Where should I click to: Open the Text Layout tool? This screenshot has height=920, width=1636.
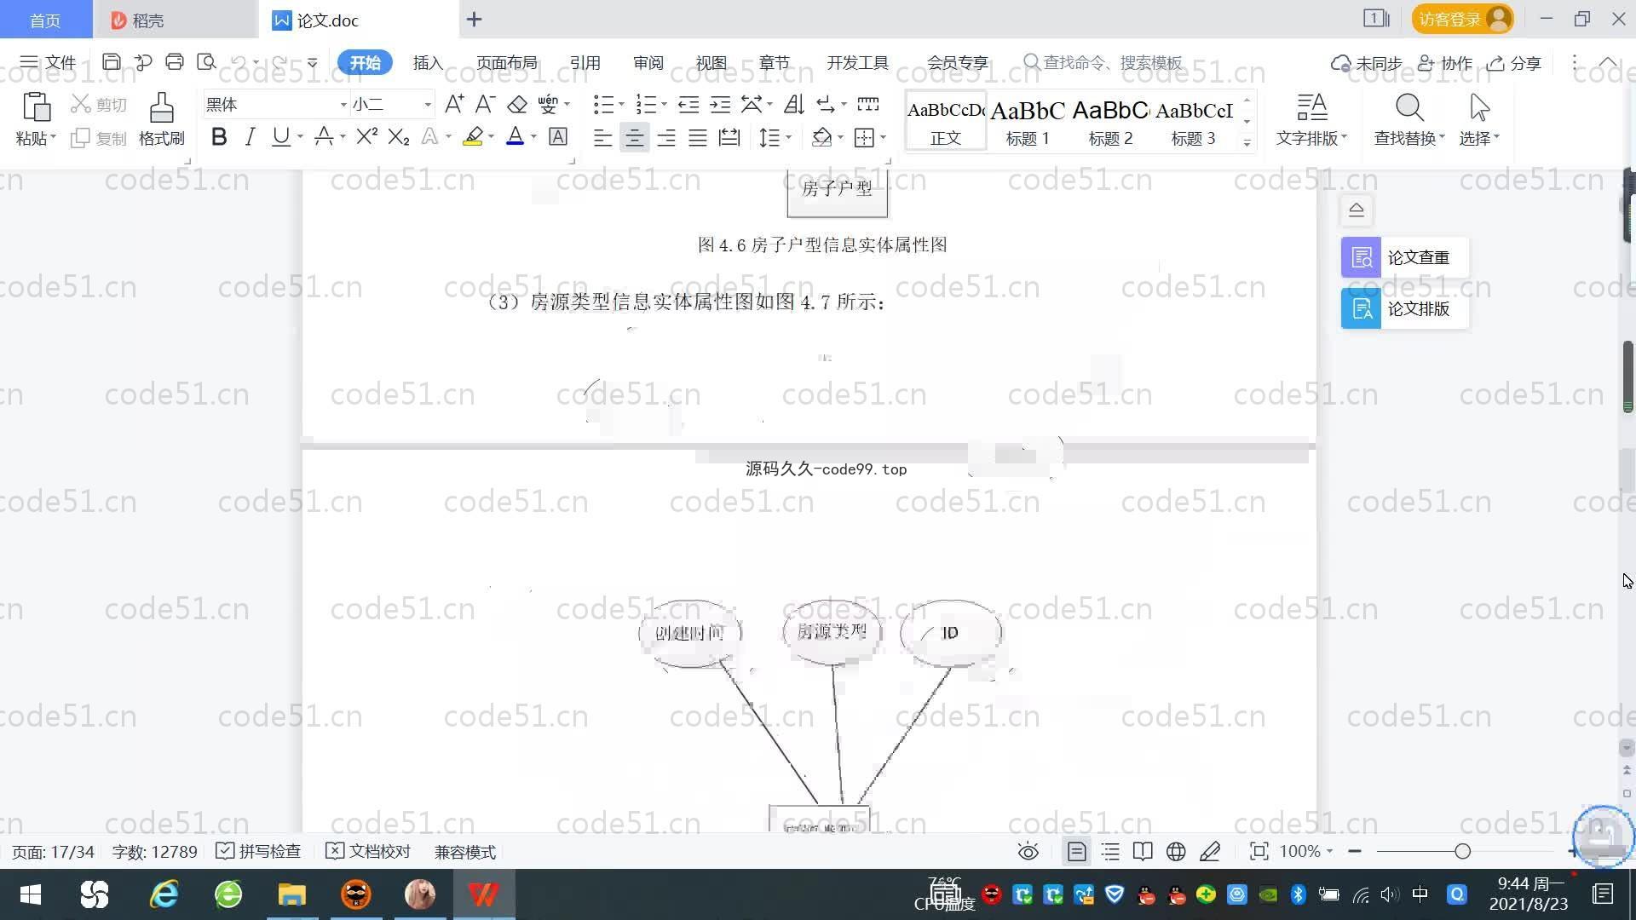click(1311, 119)
